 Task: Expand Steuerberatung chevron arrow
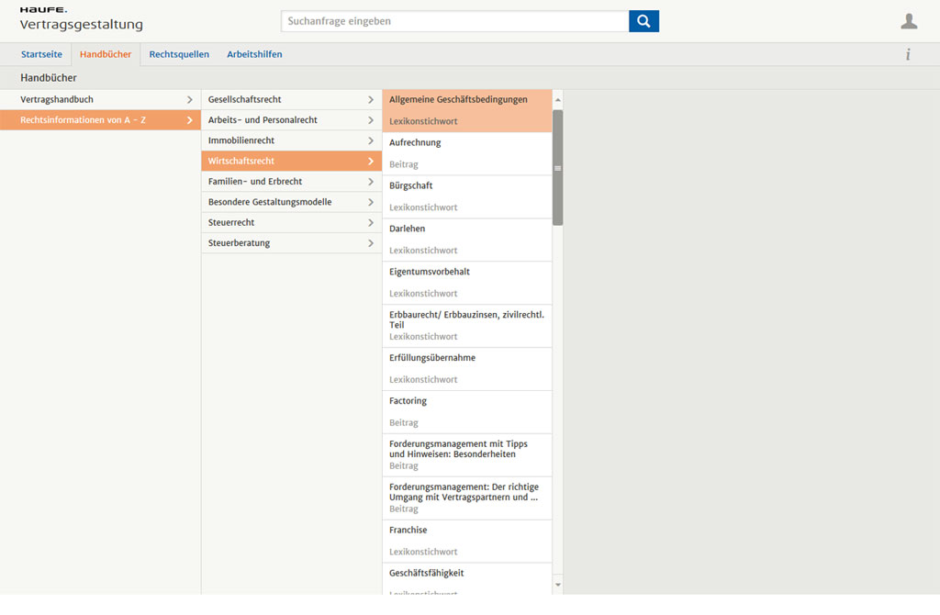(x=371, y=242)
